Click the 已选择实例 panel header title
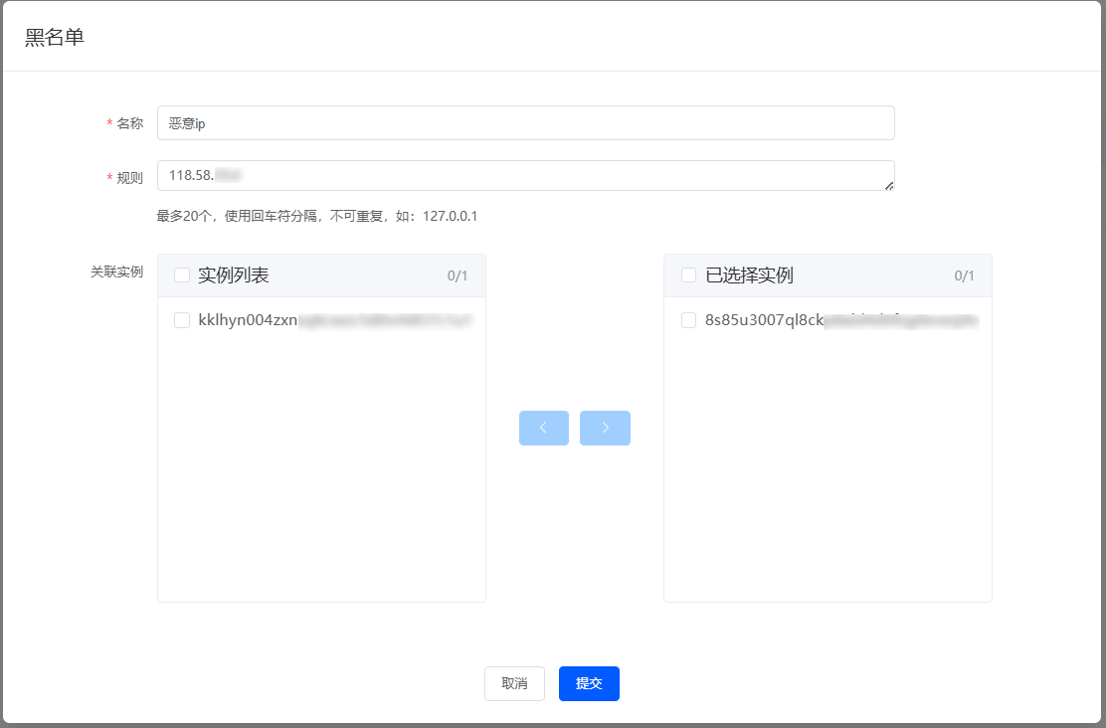This screenshot has height=728, width=1106. coord(749,275)
